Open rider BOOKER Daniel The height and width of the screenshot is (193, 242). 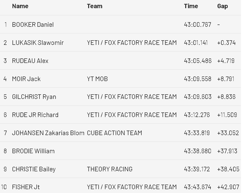[x=33, y=25]
